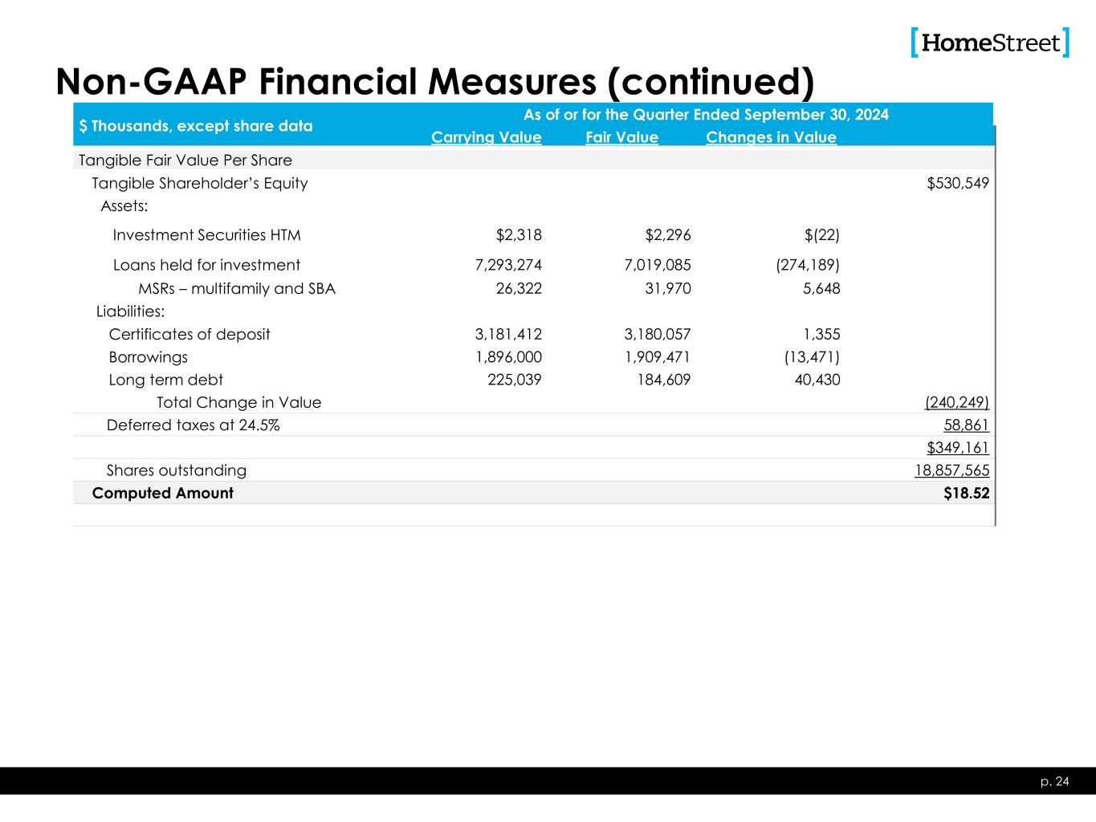Viewport: 1096px width, 822px height.
Task: Select the MSRs – multifamily and SBA label
Action: [x=237, y=288]
